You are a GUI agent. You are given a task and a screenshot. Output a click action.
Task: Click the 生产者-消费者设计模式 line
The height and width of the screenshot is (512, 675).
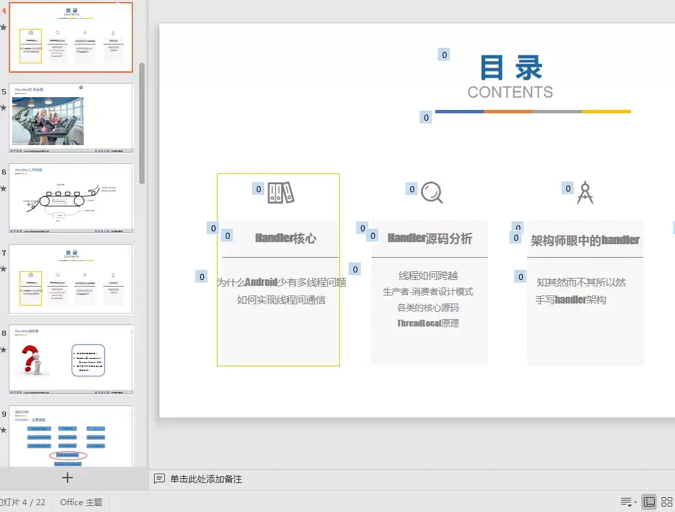[428, 291]
